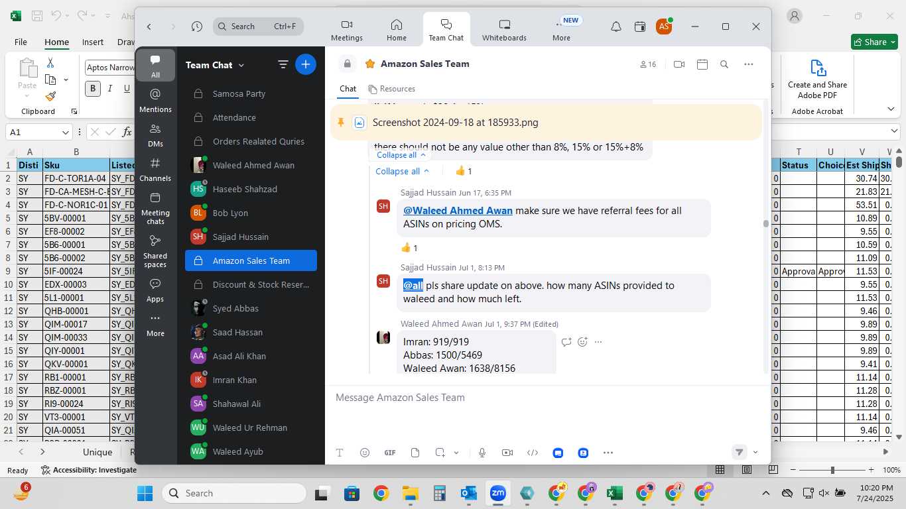Open the GIF picker in composer
906x509 pixels.
[390, 453]
